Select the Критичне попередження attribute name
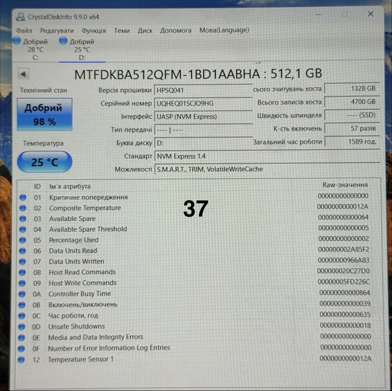Screen dimensions: 392x391 click(88, 197)
